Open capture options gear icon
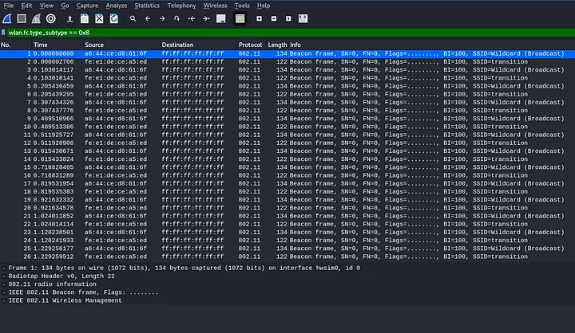Viewport: 575px width, 333px height. (x=51, y=18)
